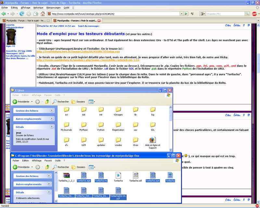Screen dimensions: 260x208
Task: Open Favoris menu in the Blender folder window
Action: tap(48, 161)
